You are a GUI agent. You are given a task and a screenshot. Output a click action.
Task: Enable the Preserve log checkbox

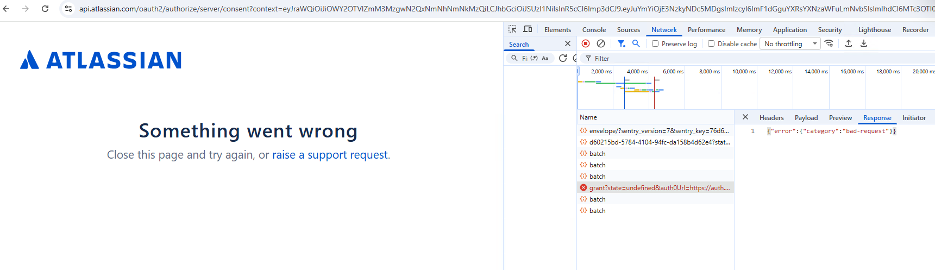tap(655, 44)
